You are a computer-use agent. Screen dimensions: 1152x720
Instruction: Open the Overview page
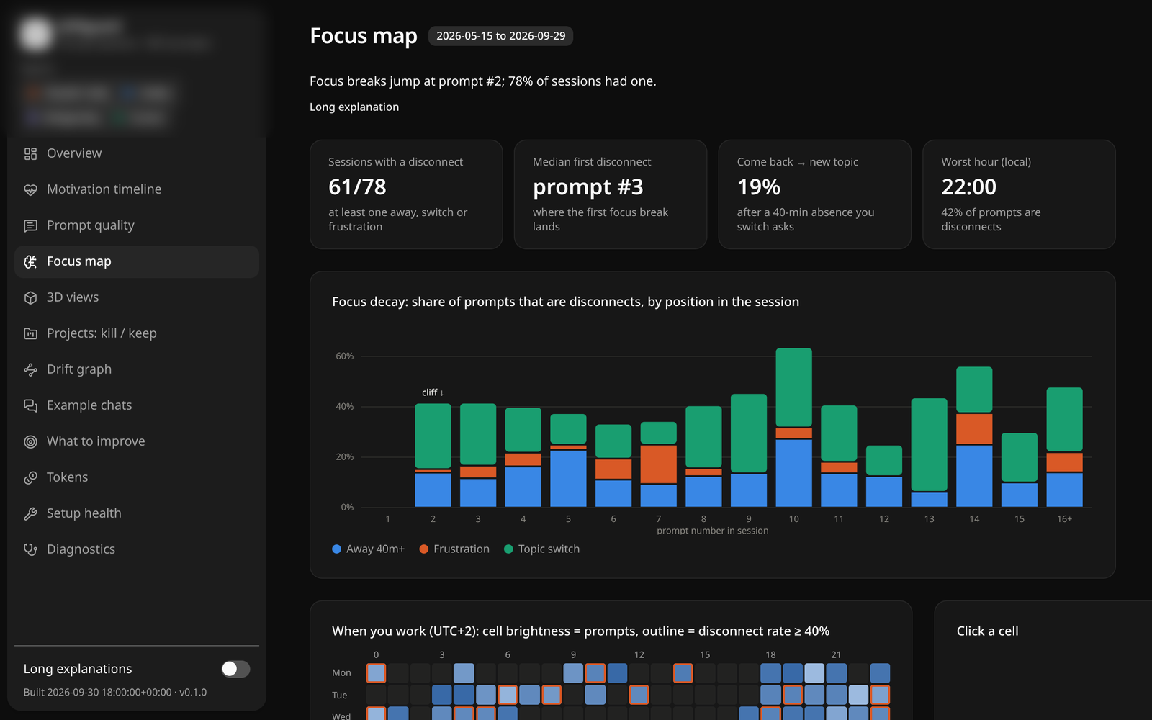pyautogui.click(x=137, y=153)
